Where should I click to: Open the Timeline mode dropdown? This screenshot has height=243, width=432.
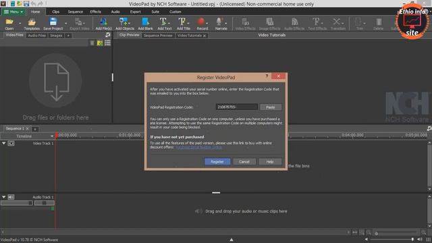point(52,136)
